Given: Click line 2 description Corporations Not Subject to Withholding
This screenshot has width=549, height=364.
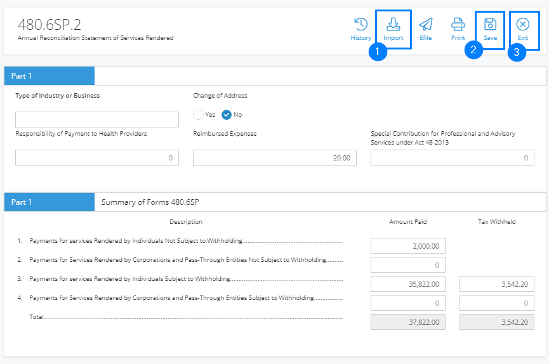Looking at the screenshot, I should (x=178, y=260).
